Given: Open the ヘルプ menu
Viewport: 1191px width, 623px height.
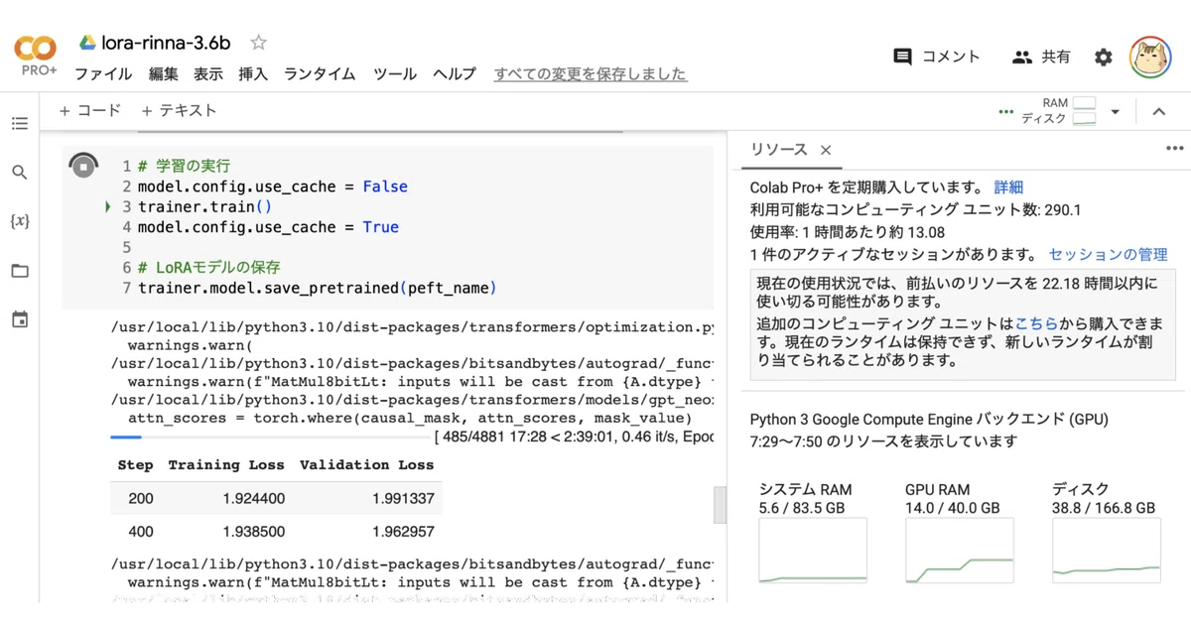Looking at the screenshot, I should coord(455,74).
